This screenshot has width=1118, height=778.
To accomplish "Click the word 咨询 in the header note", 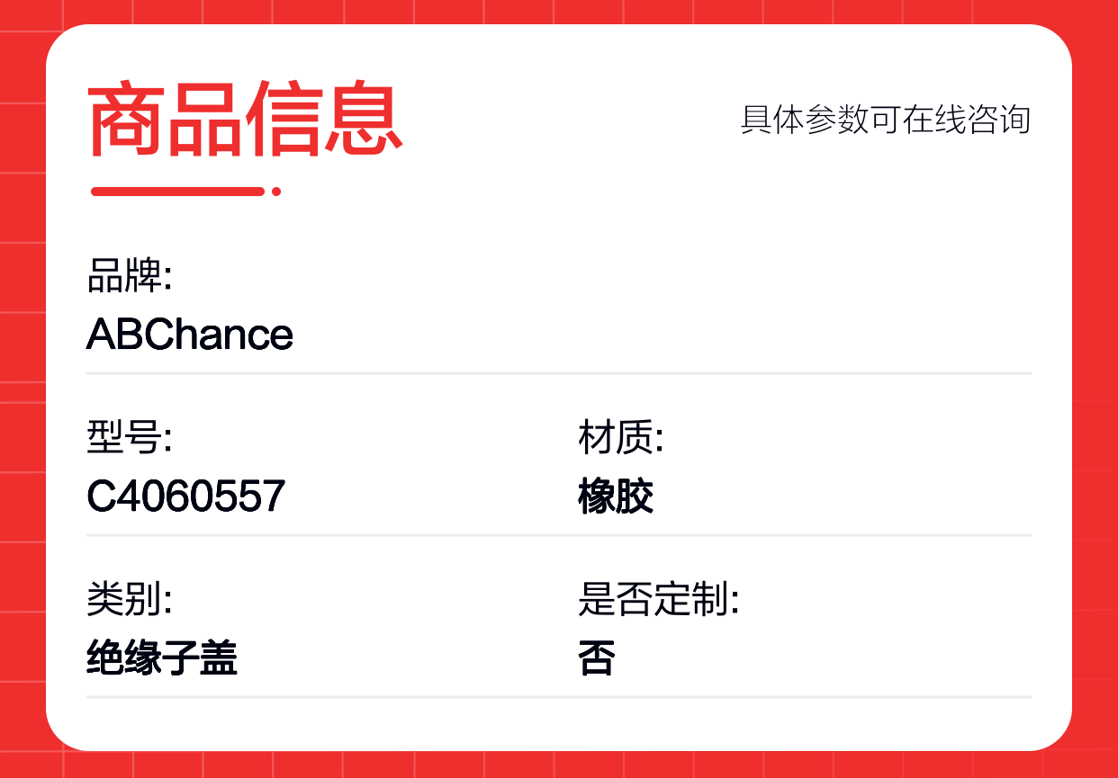I will pos(999,120).
